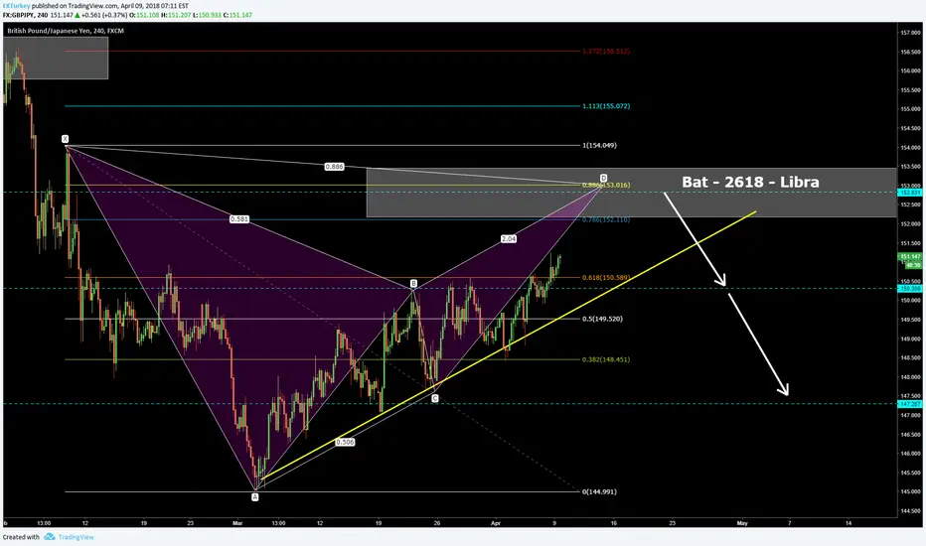Open the TradingView link at bottom left
The image size is (926, 546).
(76, 537)
